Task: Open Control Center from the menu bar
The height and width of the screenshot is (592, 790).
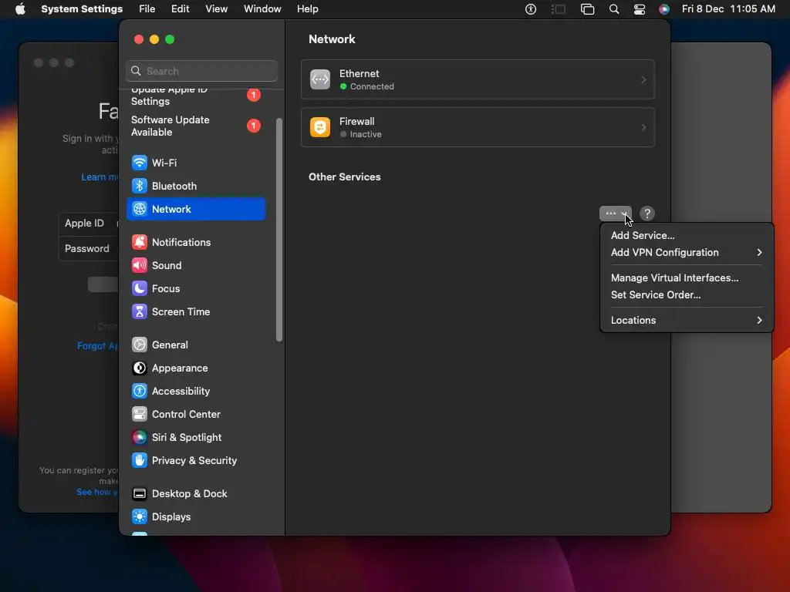Action: pyautogui.click(x=640, y=9)
